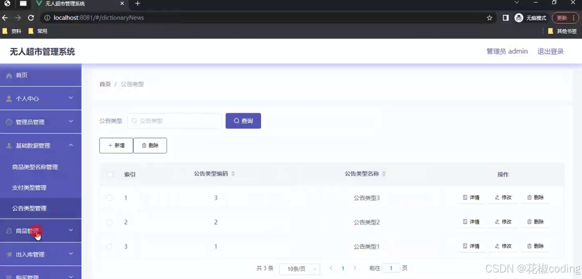Select the 首页 home icon in sidebar
The width and height of the screenshot is (582, 279).
click(9, 75)
